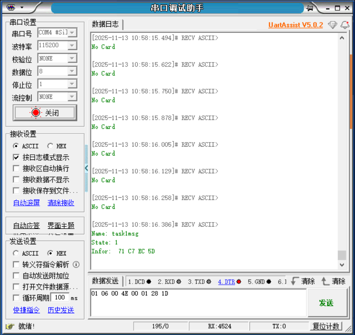Click the pin window icon
The width and height of the screenshot is (355, 335).
pyautogui.click(x=310, y=9)
